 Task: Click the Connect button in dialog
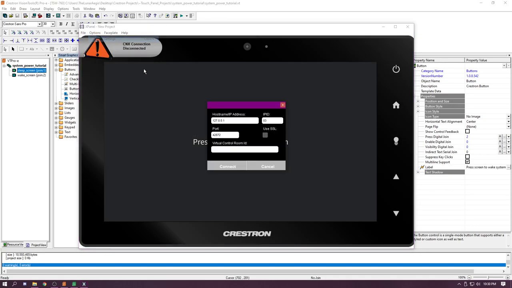click(228, 166)
